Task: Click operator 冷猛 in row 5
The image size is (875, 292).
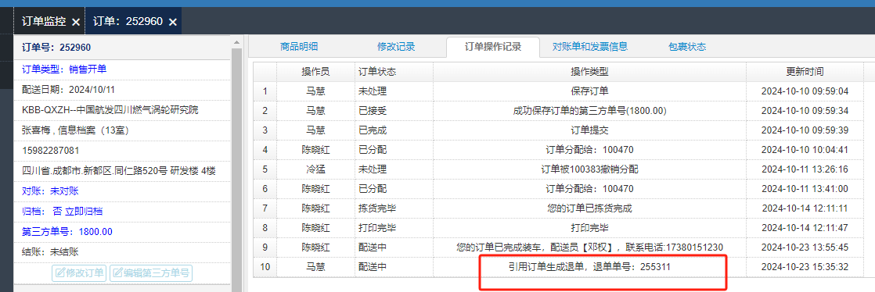Action: 315,169
